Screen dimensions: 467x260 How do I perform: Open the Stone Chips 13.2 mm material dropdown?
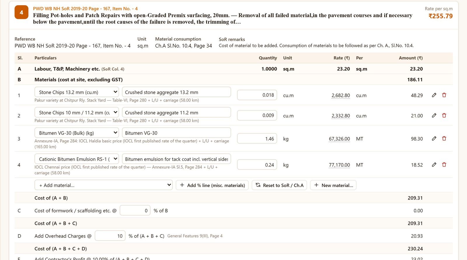click(x=77, y=92)
